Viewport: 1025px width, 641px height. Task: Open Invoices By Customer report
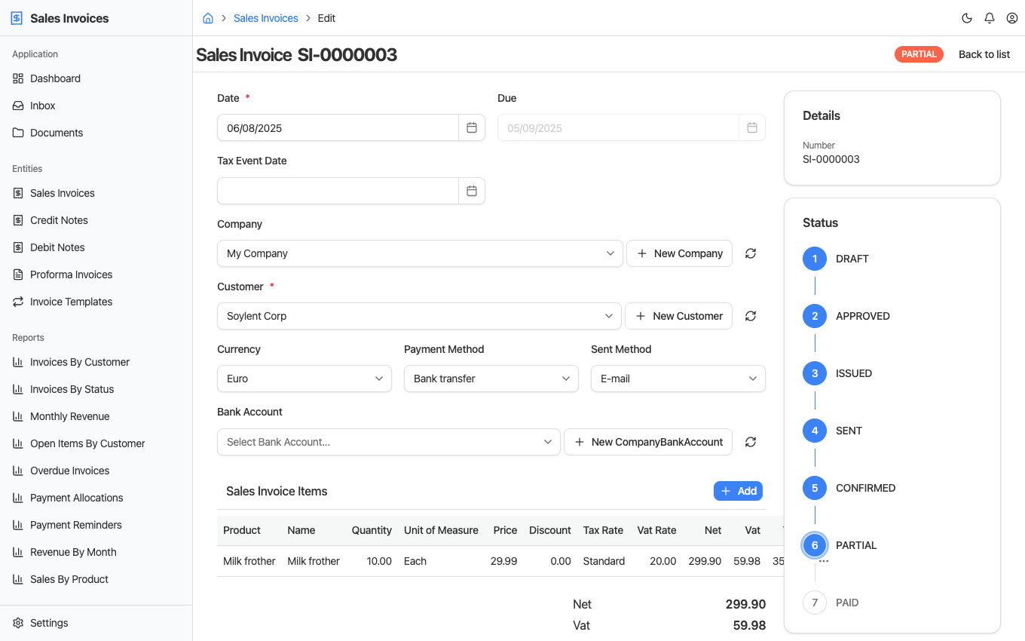click(80, 362)
